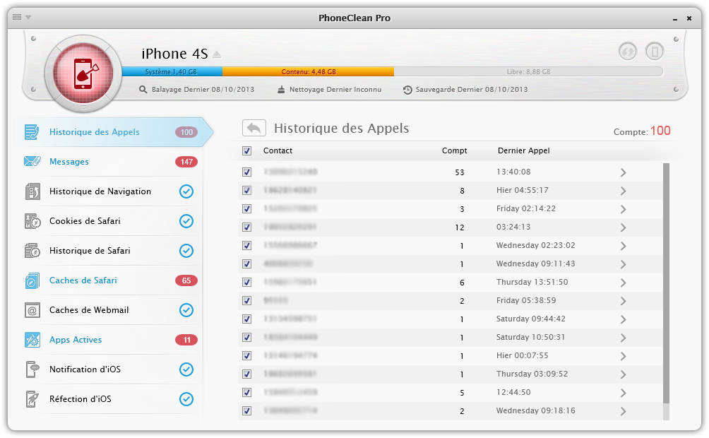Click the Système 1,40 GB storage segment
This screenshot has height=438, width=709.
(x=172, y=71)
